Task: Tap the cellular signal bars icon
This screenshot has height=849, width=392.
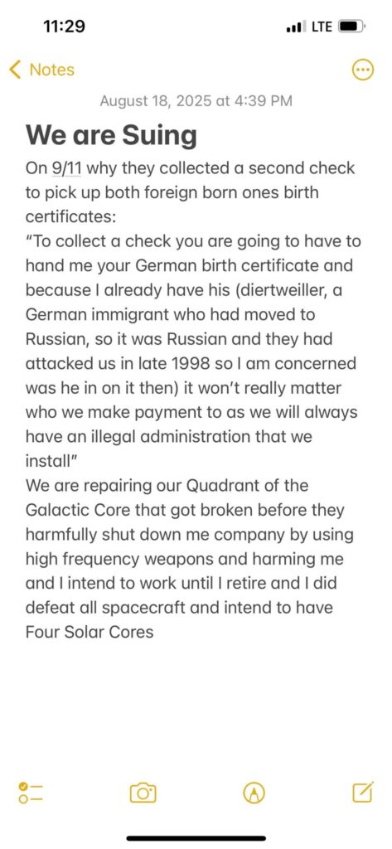Action: coord(295,26)
